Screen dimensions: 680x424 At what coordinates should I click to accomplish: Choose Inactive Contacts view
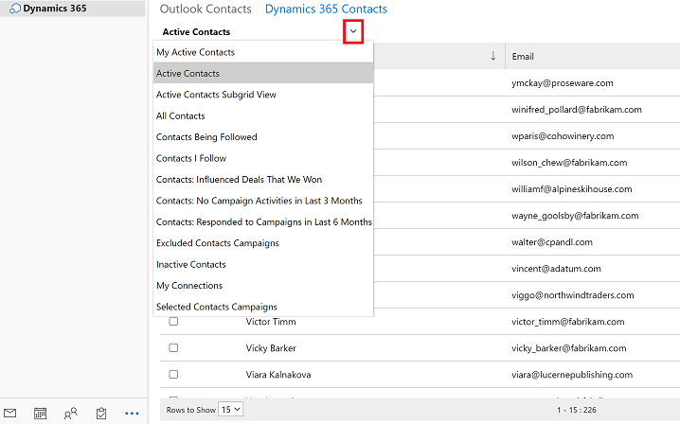coord(263,264)
